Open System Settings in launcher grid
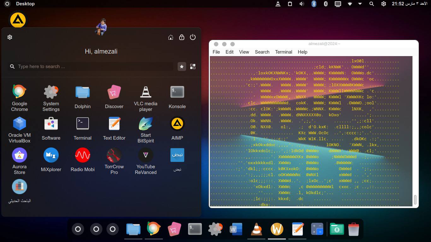Viewport: 431px width, 242px height. tap(51, 98)
